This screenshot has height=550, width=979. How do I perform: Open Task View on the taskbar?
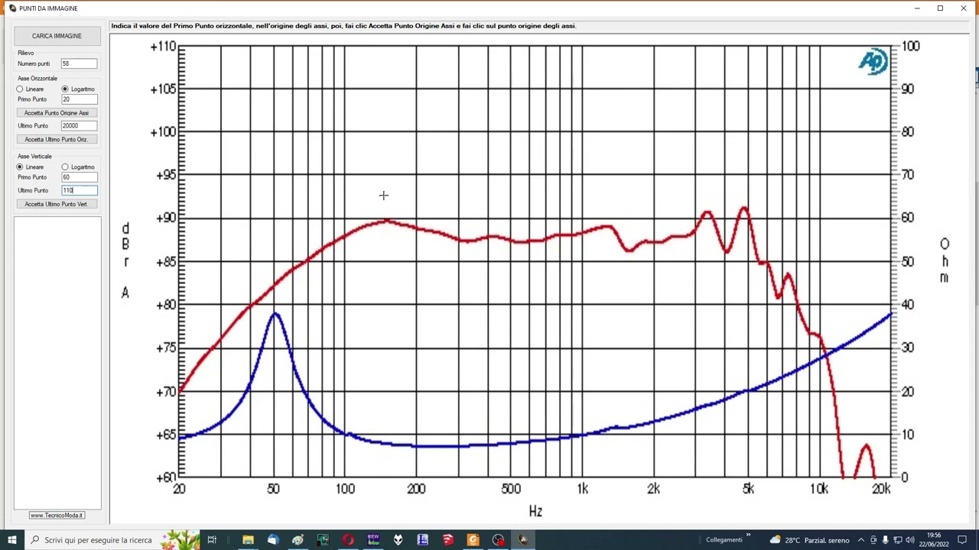pyautogui.click(x=213, y=540)
